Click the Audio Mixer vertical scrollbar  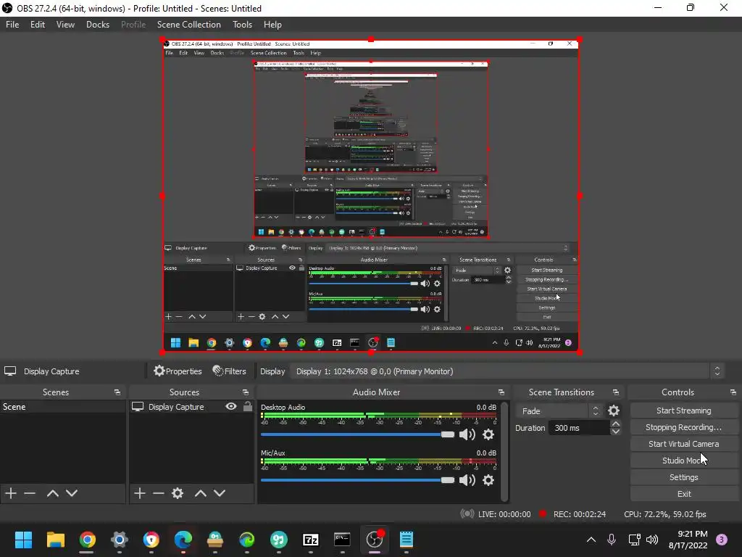[x=504, y=451]
